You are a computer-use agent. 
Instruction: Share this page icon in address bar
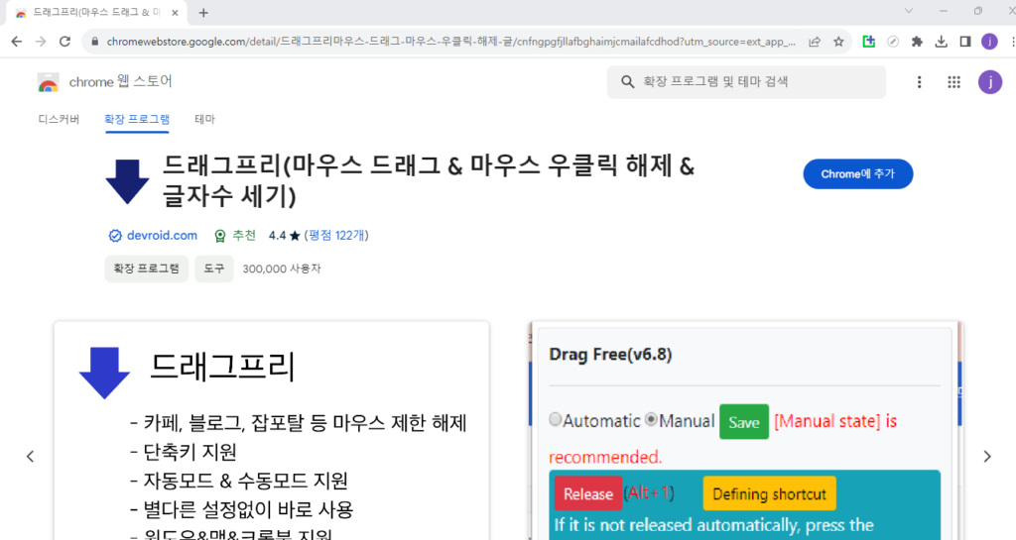[x=815, y=42]
